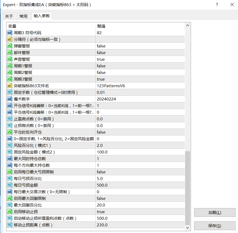Click the false value for 启用每日最大亏损限制

(x=101, y=172)
